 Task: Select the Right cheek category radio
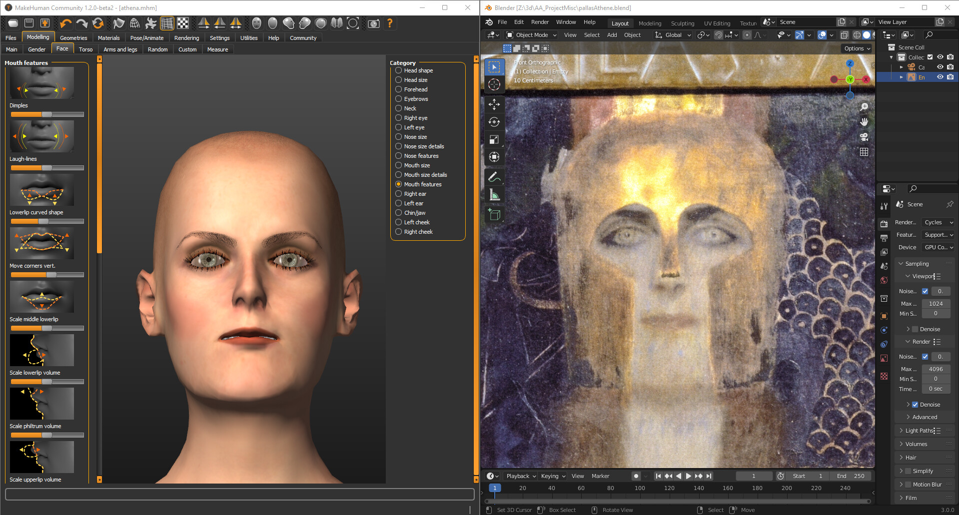[399, 232]
